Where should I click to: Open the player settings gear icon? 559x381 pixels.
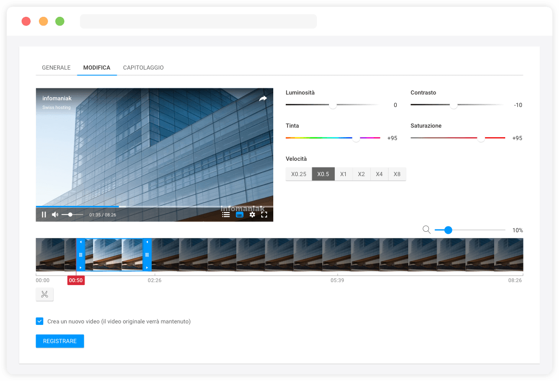click(x=252, y=214)
